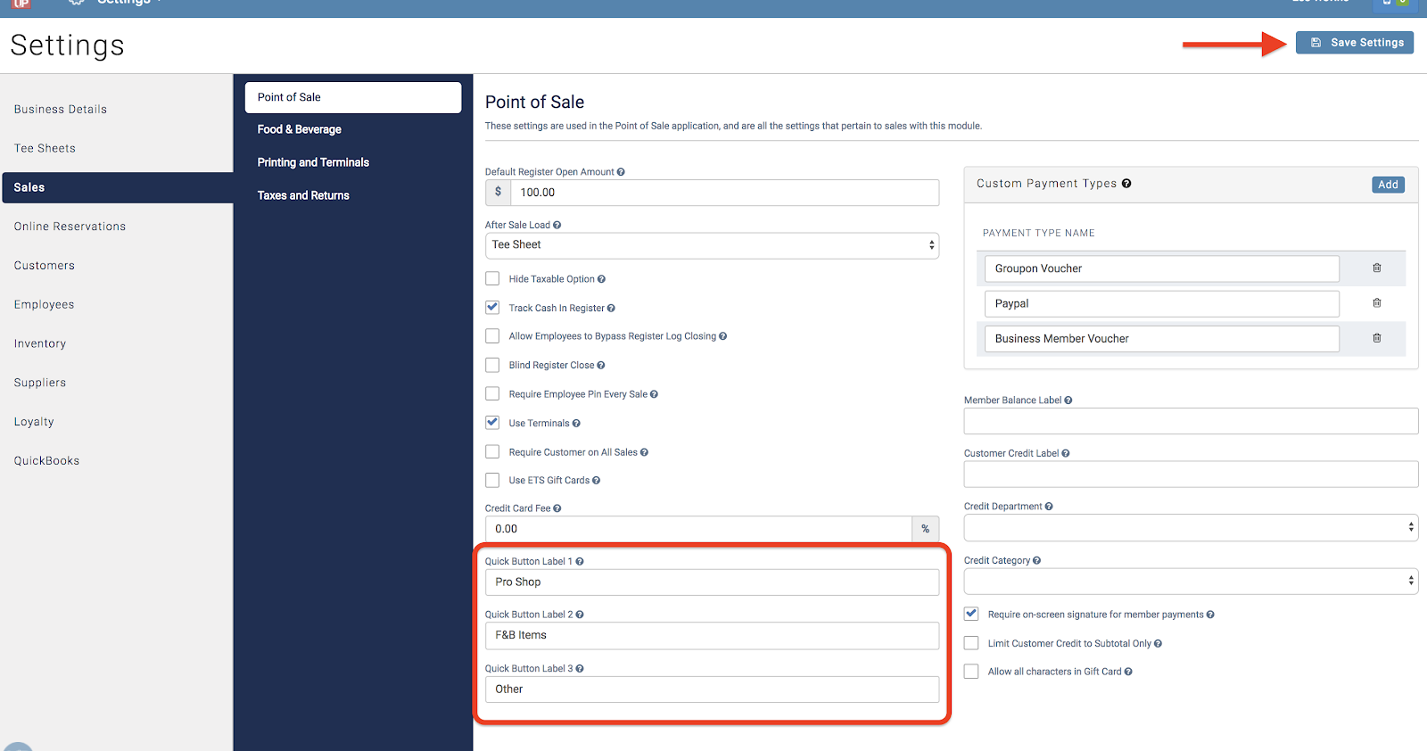The width and height of the screenshot is (1427, 751).
Task: Show help for Use Terminals
Action: (576, 424)
